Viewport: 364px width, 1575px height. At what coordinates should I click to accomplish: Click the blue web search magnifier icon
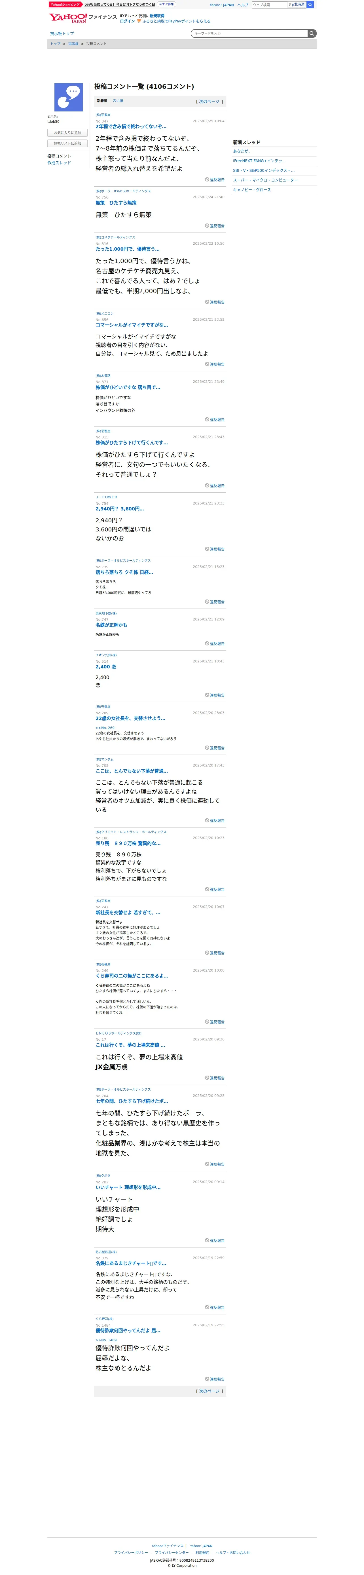(x=310, y=4)
